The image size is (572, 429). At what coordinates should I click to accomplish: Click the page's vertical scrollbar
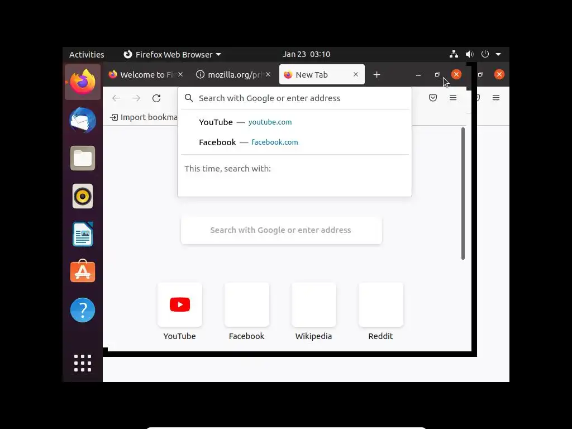[x=463, y=193]
